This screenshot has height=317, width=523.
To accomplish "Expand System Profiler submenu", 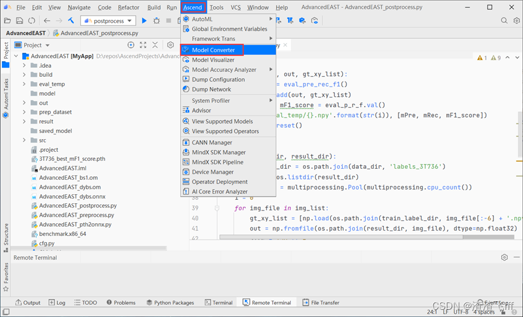I will tap(228, 100).
